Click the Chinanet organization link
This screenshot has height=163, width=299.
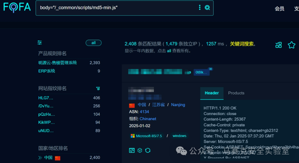point(148,119)
